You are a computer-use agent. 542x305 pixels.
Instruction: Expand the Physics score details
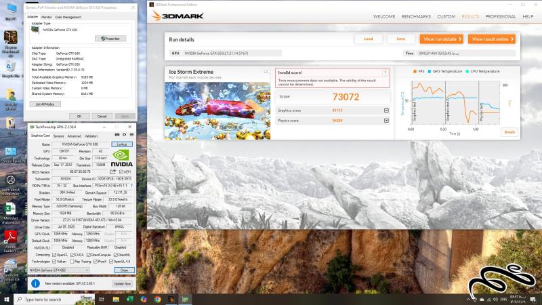[386, 121]
